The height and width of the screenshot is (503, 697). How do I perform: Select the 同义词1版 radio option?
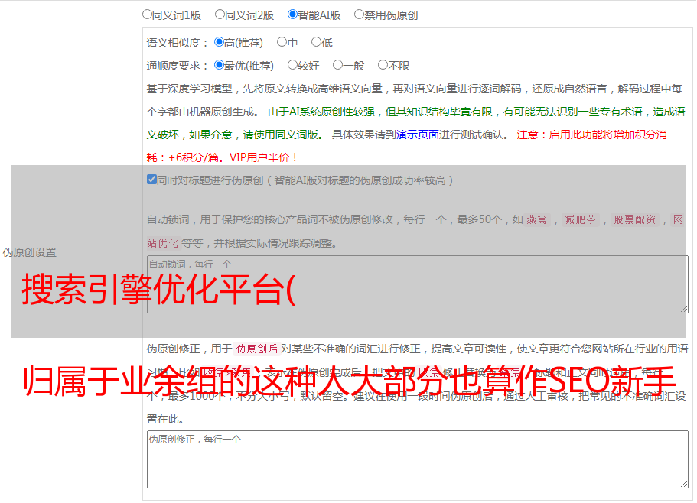[x=147, y=15]
